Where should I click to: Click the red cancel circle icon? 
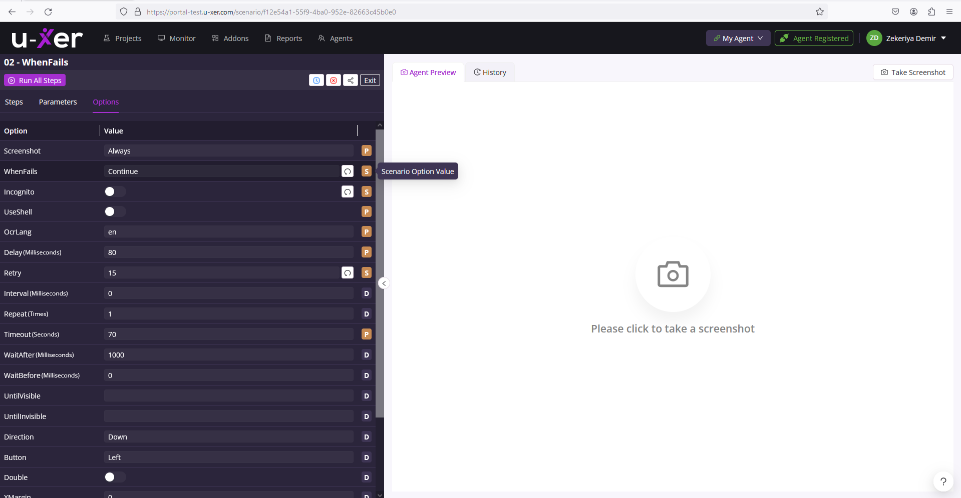click(x=334, y=80)
